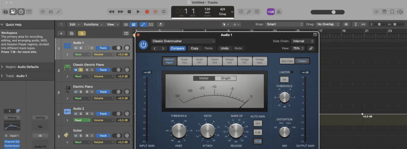Select the Vintage Opto compressor model tab

pyautogui.click(x=260, y=61)
